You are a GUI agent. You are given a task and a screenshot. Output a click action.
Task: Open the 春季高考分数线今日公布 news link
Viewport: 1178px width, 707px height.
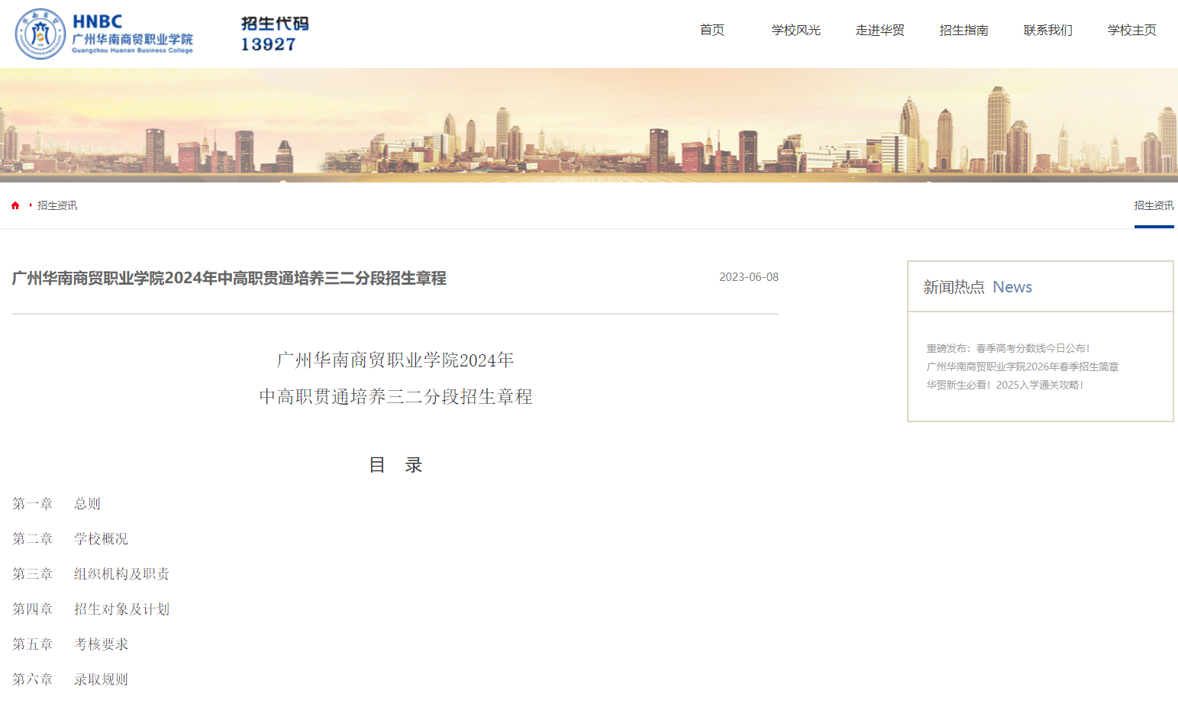pyautogui.click(x=1009, y=347)
